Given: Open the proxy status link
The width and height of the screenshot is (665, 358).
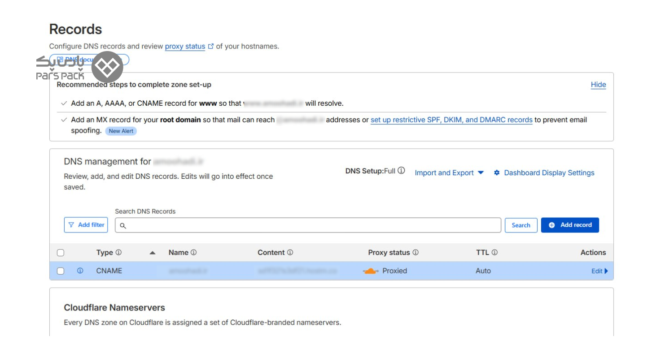Looking at the screenshot, I should pyautogui.click(x=185, y=47).
